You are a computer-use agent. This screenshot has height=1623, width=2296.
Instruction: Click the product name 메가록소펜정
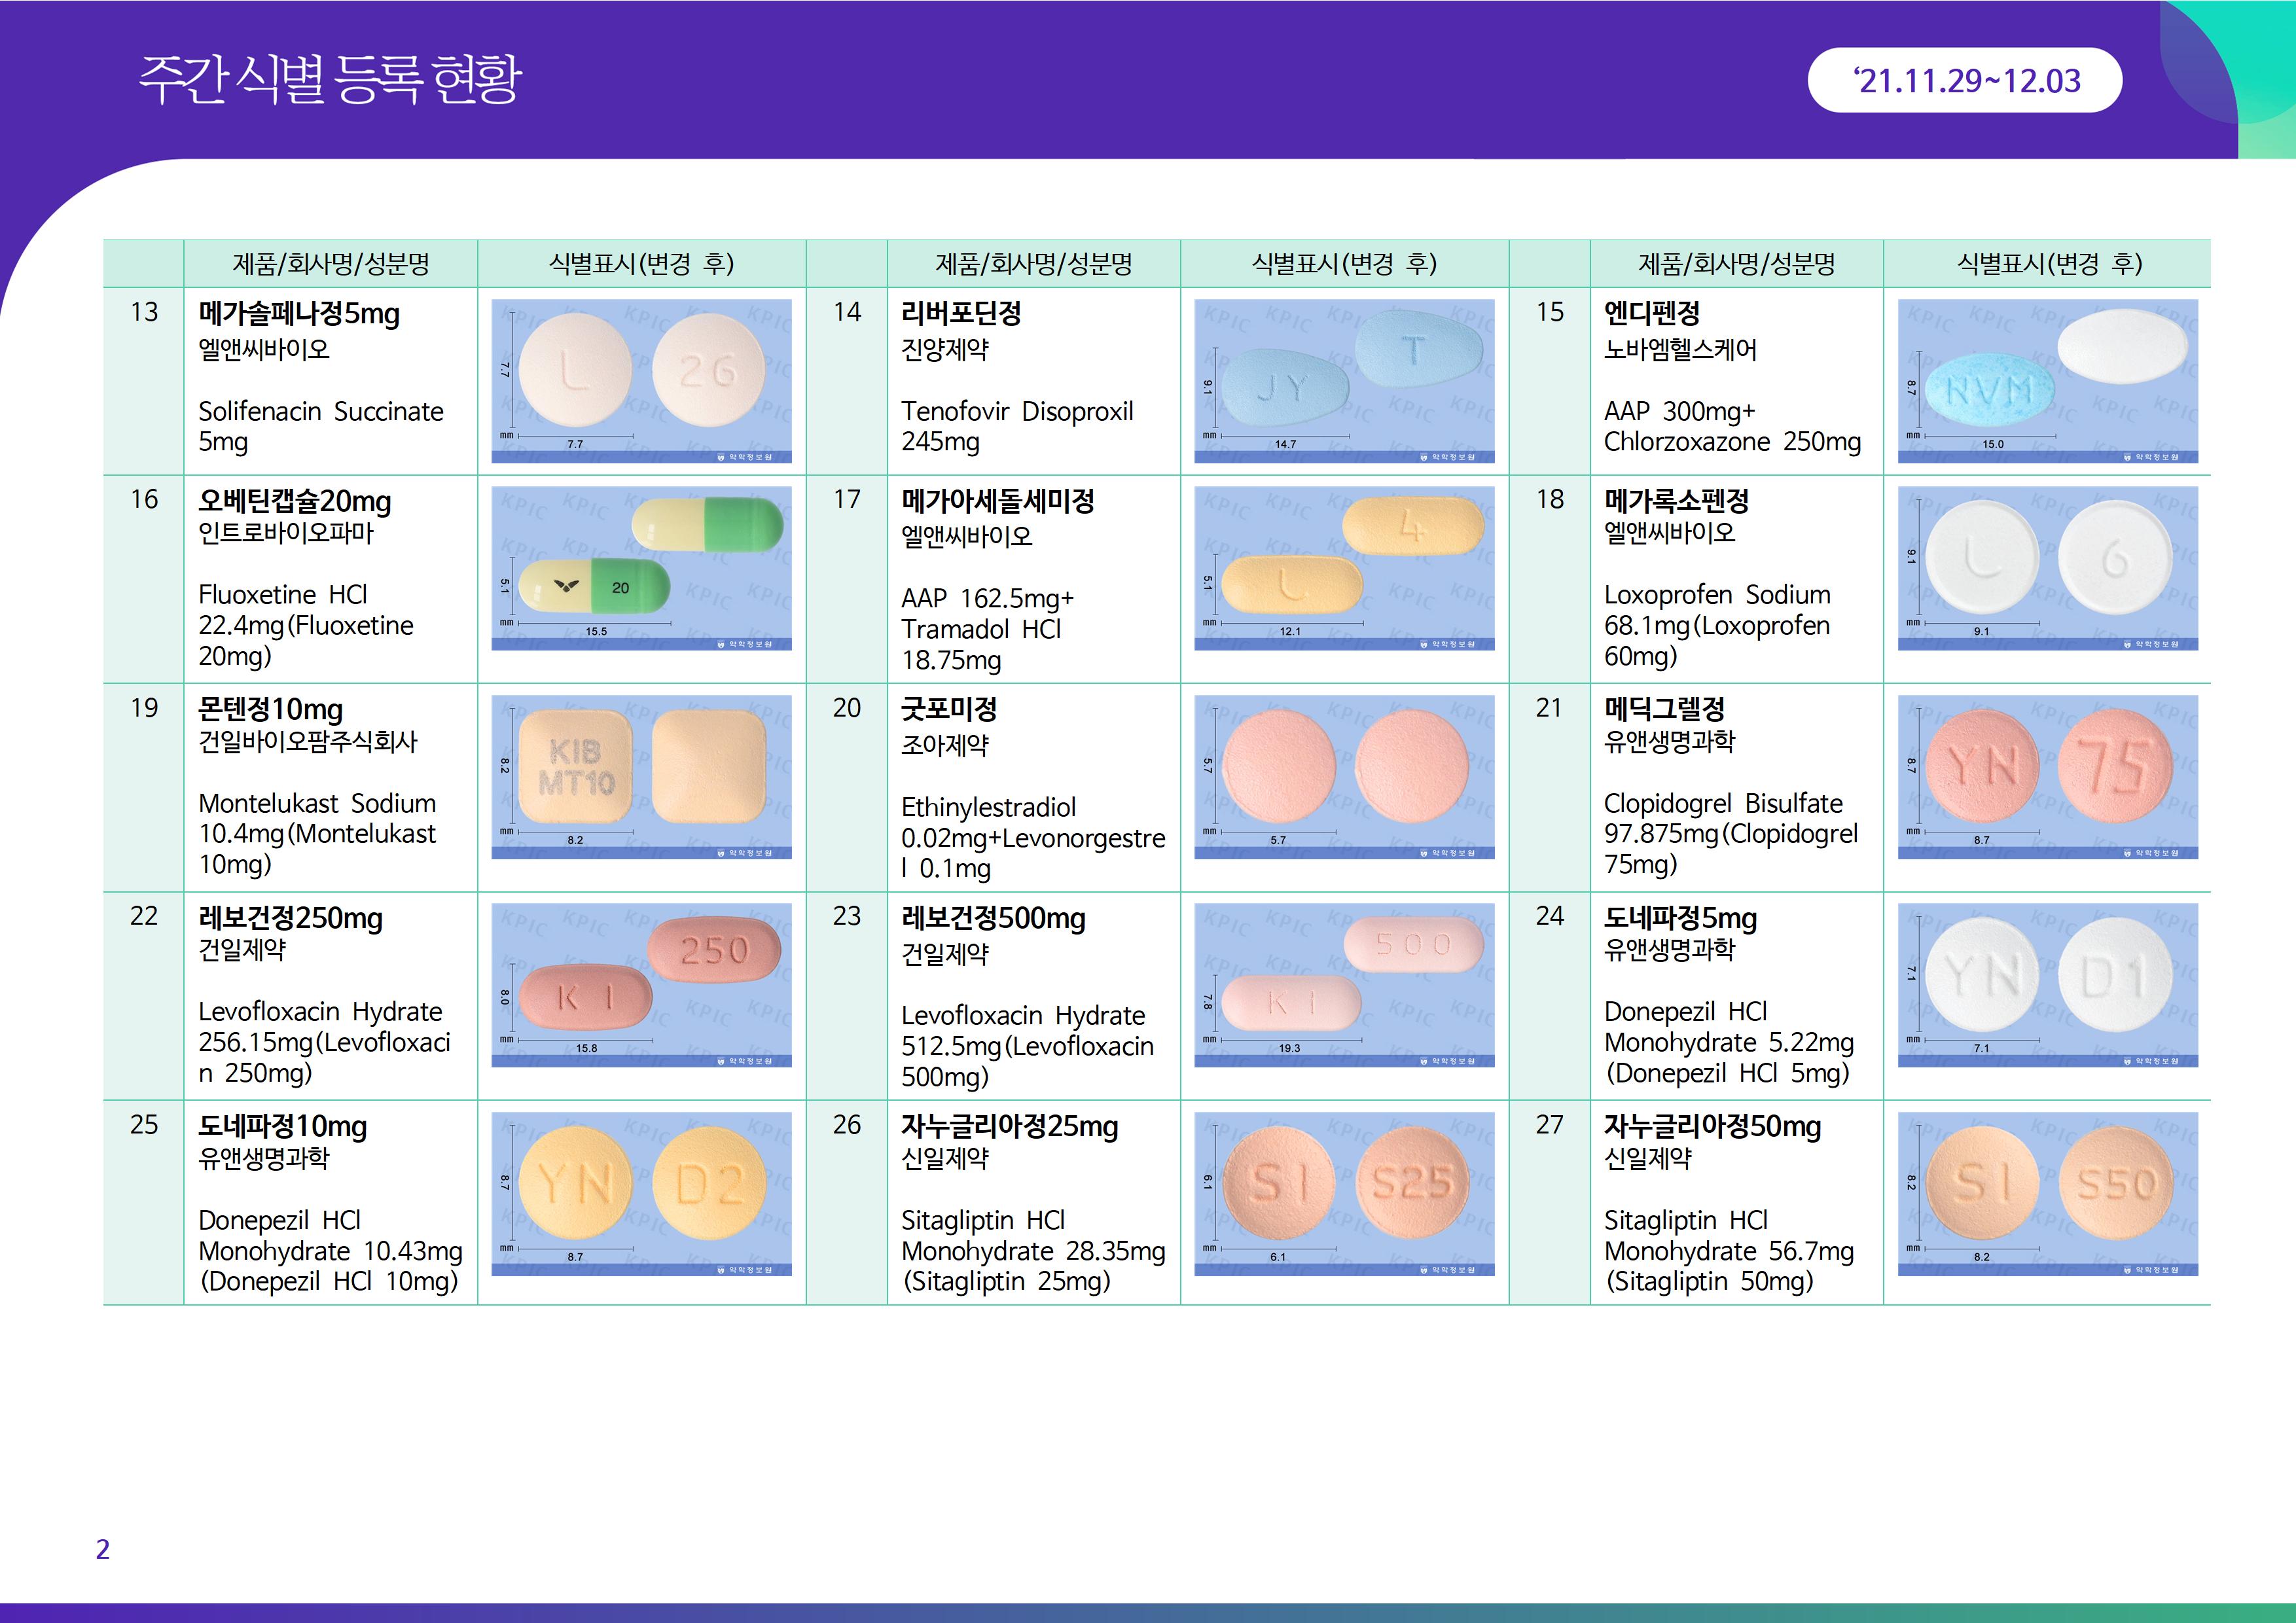point(1676,500)
